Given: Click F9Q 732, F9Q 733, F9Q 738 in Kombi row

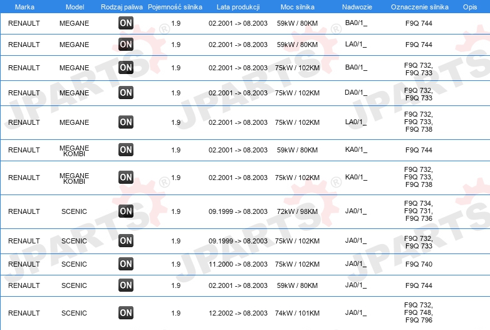Looking at the screenshot, I should [x=419, y=177].
